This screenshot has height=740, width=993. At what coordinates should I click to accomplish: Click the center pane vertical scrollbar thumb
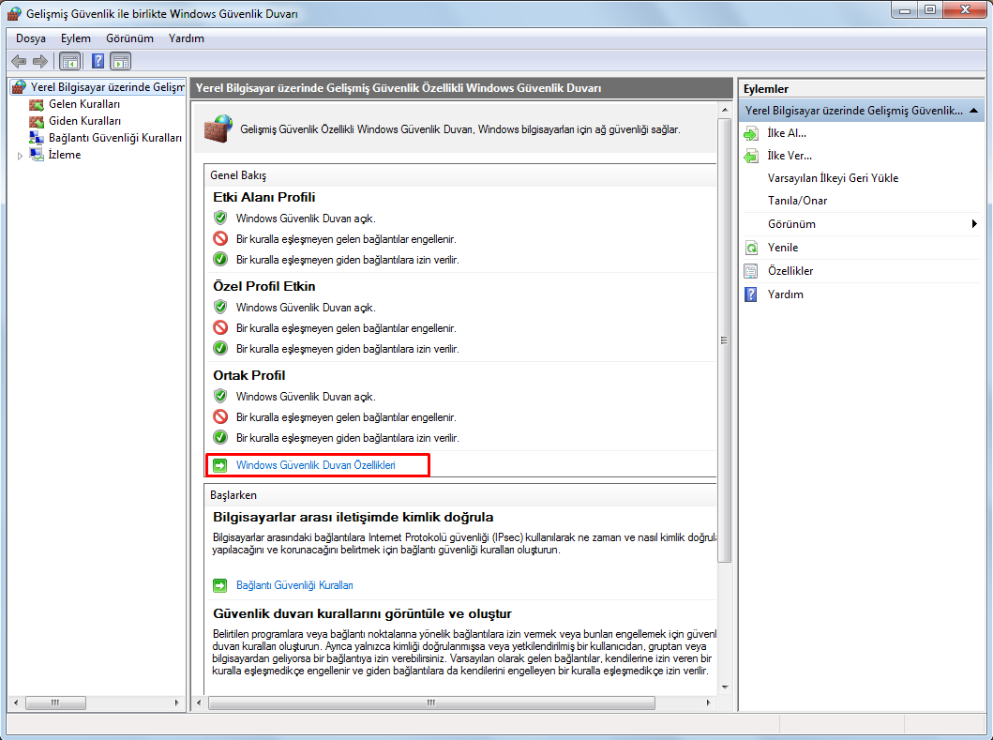coord(725,340)
